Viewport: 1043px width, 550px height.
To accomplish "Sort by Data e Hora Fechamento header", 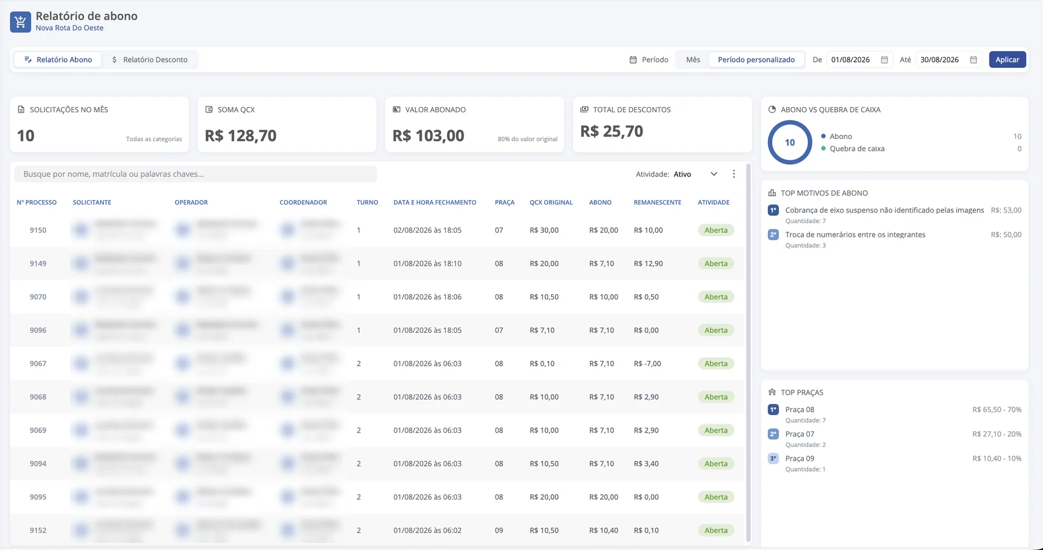I will click(435, 203).
